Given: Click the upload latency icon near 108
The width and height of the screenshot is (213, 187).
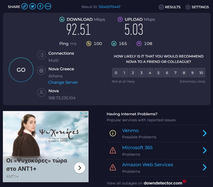Looking at the screenshot, I should coord(139,44).
